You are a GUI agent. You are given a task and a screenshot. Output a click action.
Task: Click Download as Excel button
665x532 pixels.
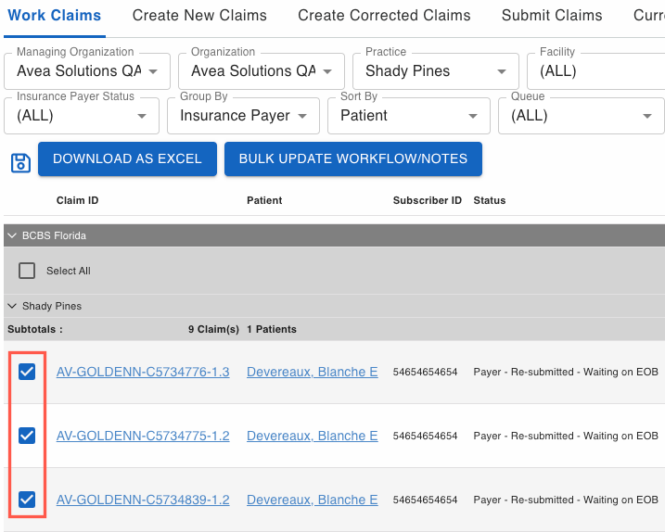[x=127, y=158]
